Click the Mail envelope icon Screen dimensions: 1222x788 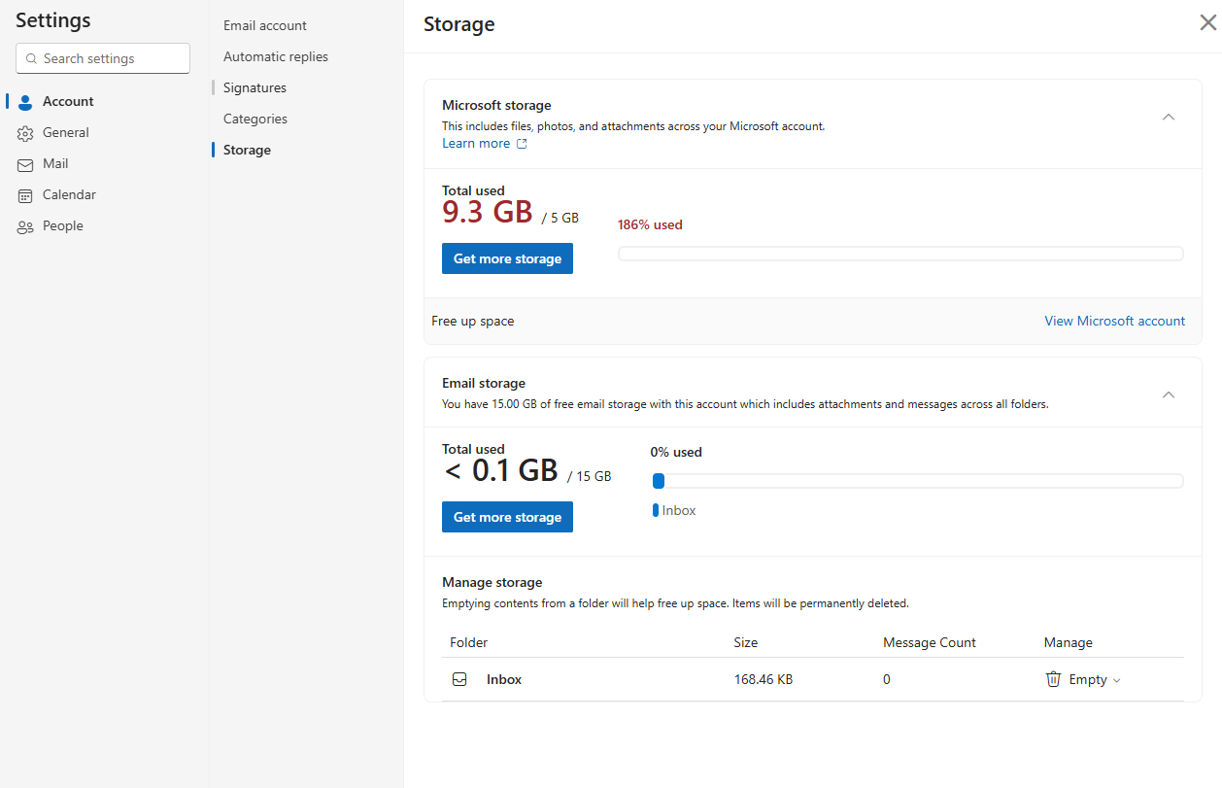click(x=25, y=164)
